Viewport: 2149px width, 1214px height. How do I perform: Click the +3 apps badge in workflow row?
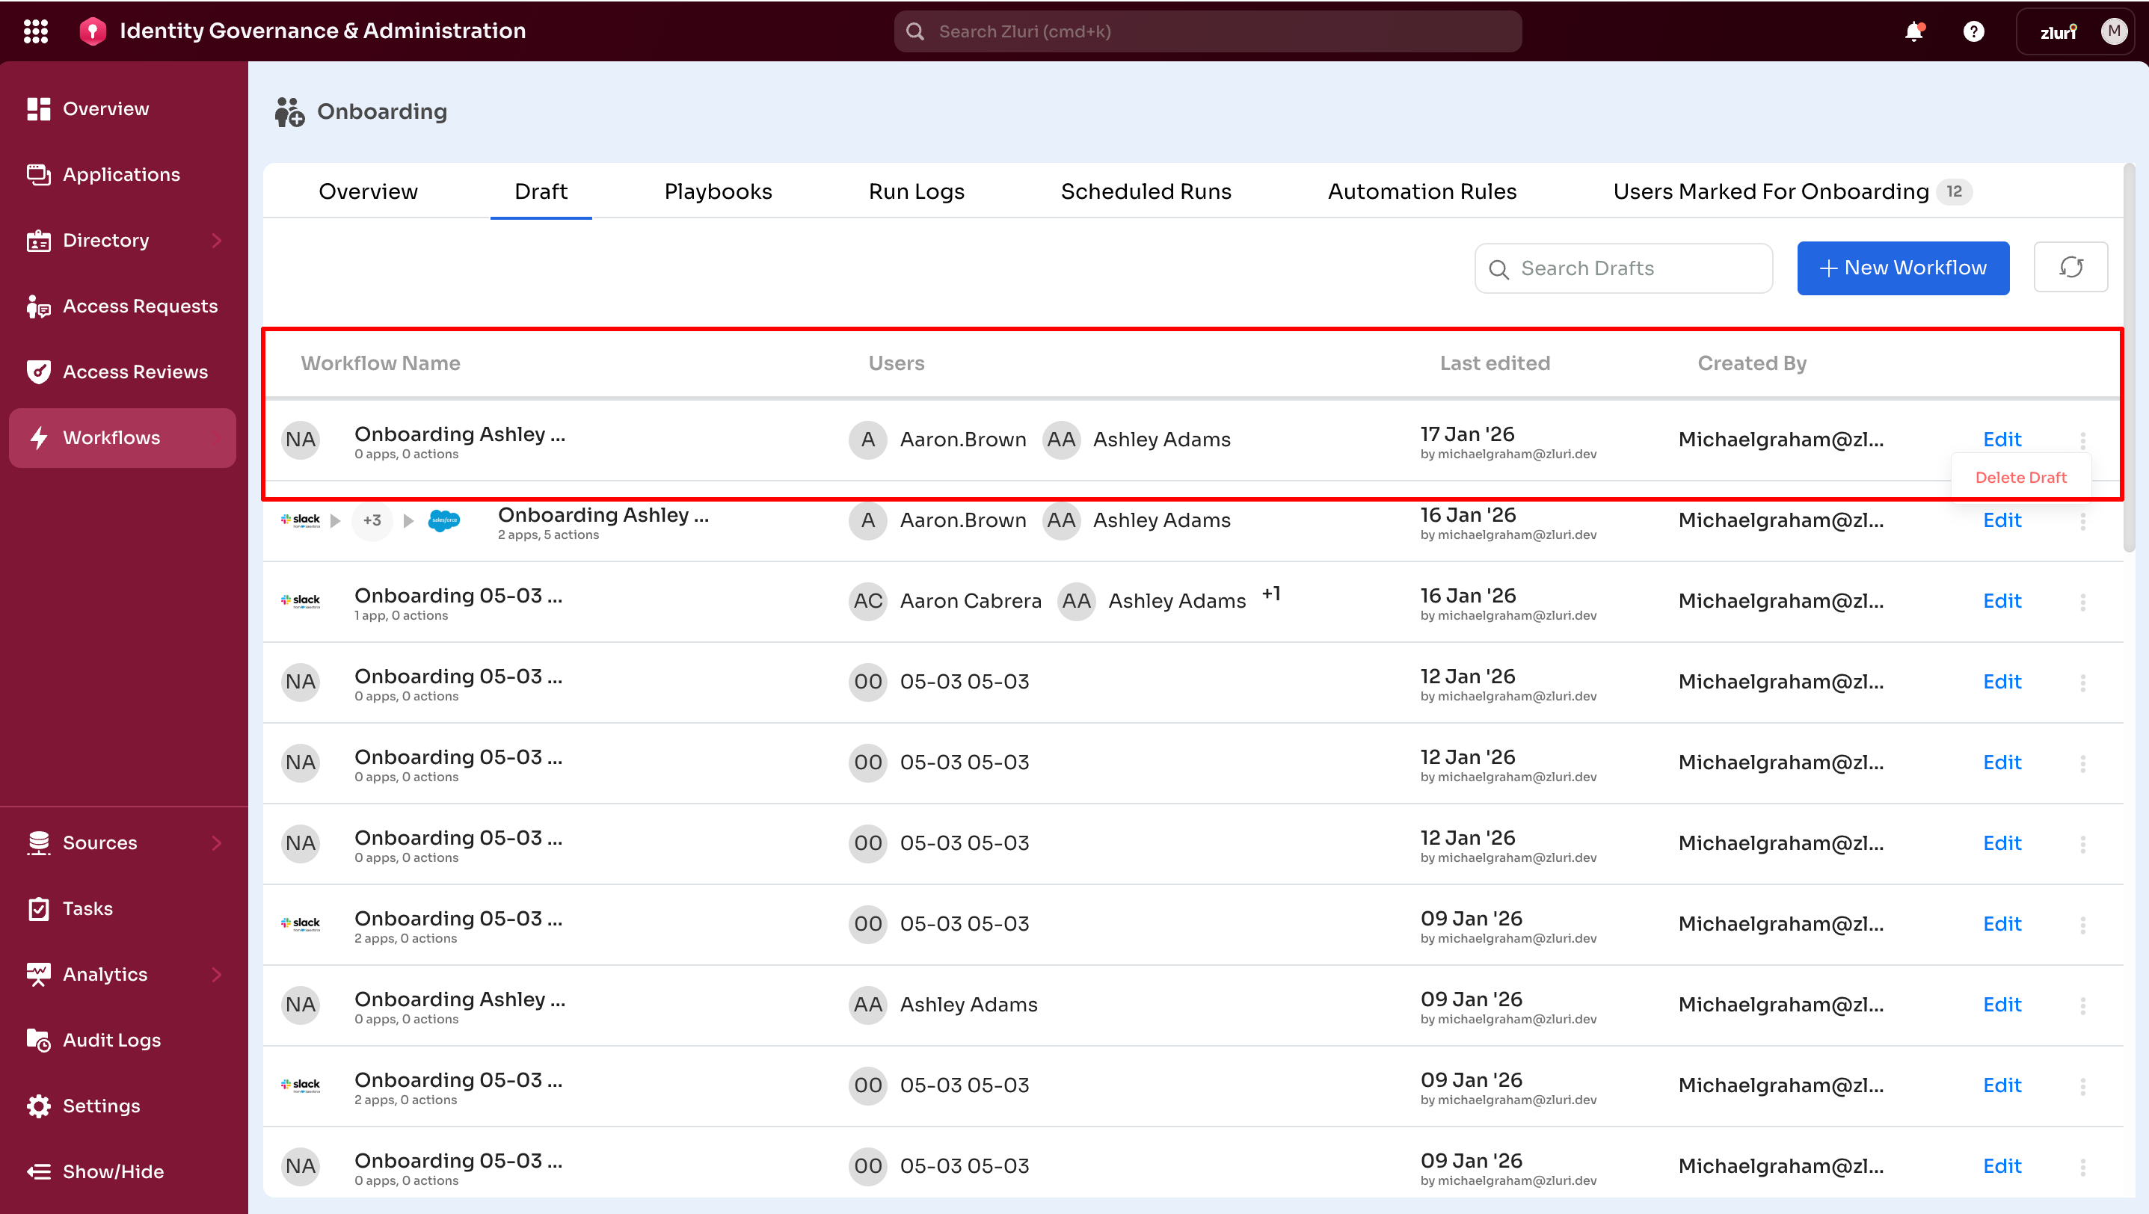pos(372,520)
